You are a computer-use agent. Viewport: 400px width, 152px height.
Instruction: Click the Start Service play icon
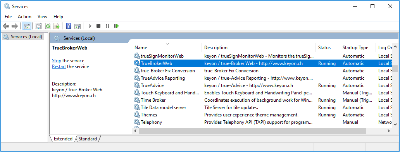90,26
